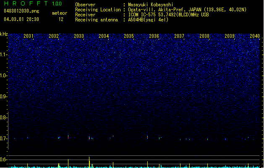264x168 pixels.
Task: Click the timestamp 04.03.01 20:30
Action: [x=21, y=19]
